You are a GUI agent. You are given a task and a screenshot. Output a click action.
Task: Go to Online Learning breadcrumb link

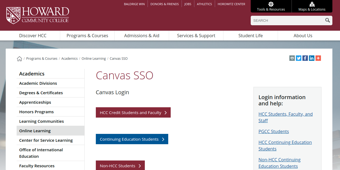(x=94, y=59)
